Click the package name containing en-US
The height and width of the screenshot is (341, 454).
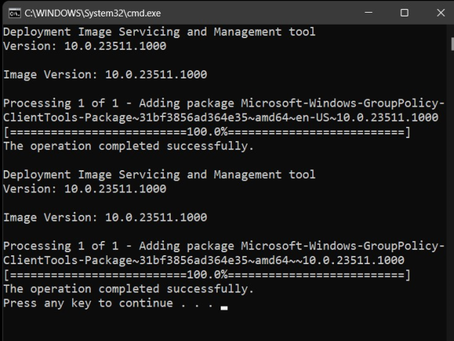tap(224, 118)
